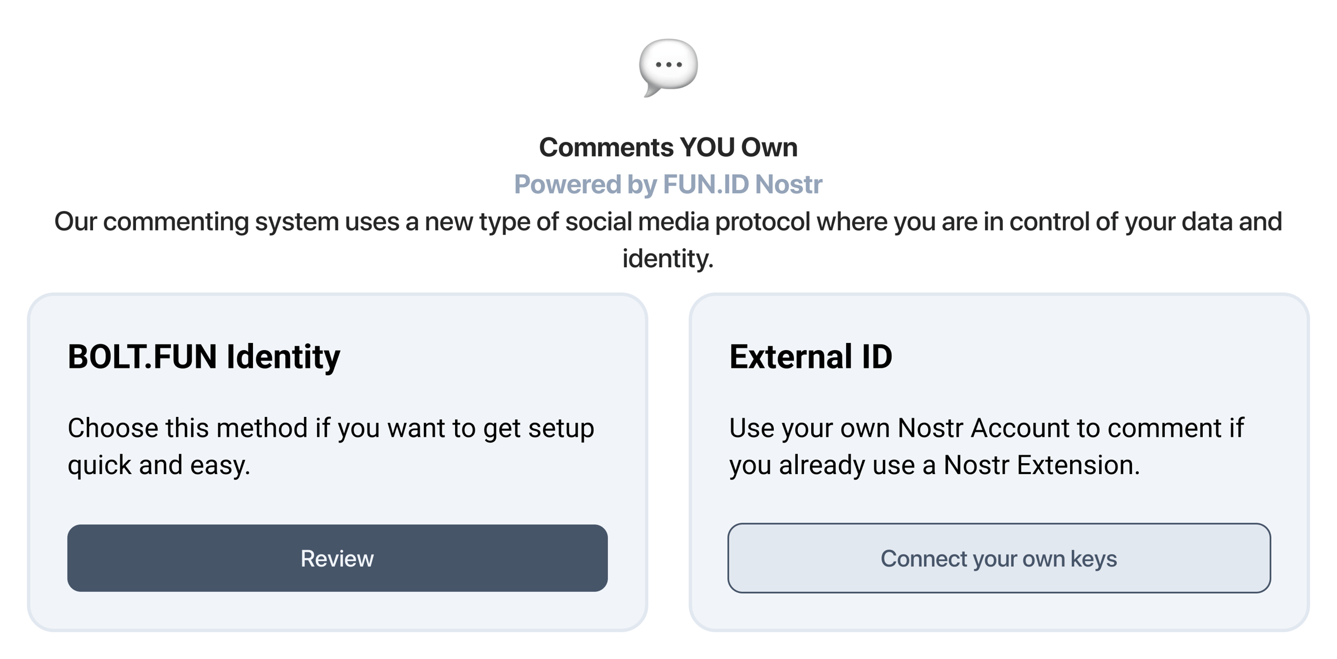Image resolution: width=1337 pixels, height=659 pixels.
Task: Click the 'quick and easy.' text line
Action: [159, 465]
